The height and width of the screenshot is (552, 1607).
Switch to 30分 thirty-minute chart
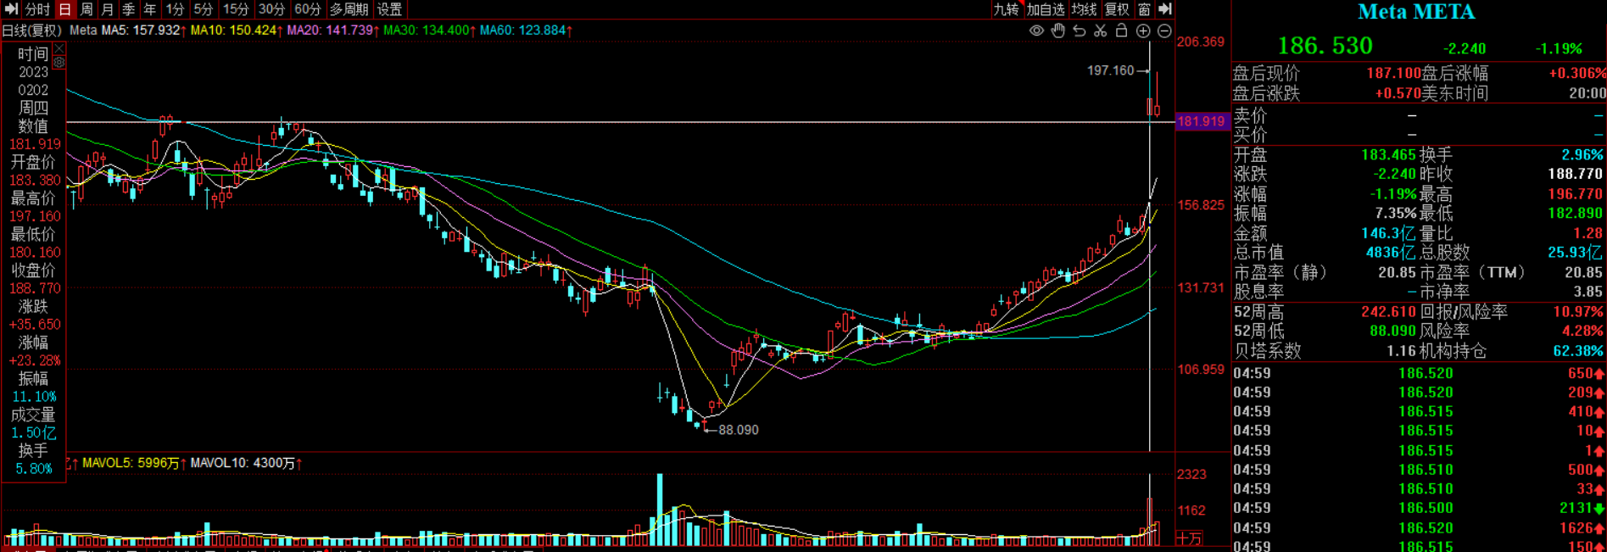point(271,9)
